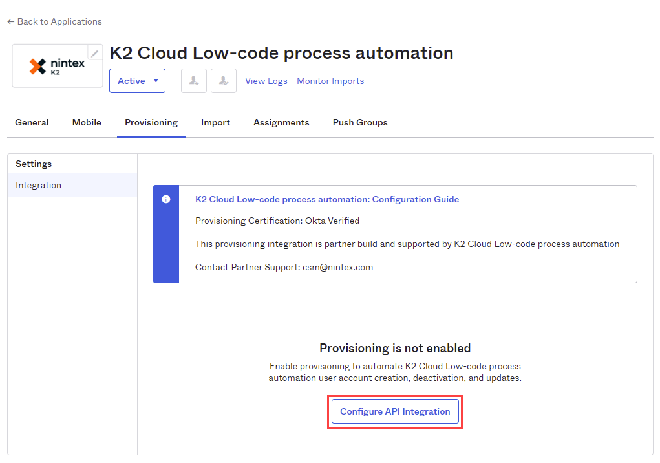Image resolution: width=660 pixels, height=463 pixels.
Task: Click the Monitor Imports link
Action: [330, 81]
